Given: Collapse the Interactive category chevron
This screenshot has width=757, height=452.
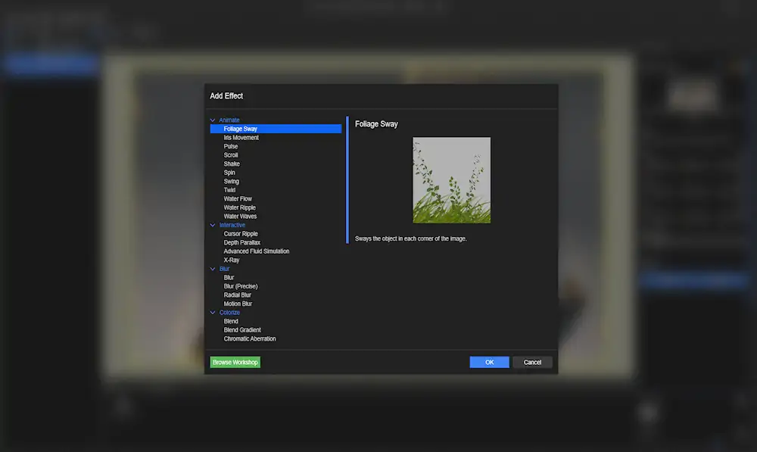Looking at the screenshot, I should pos(213,225).
